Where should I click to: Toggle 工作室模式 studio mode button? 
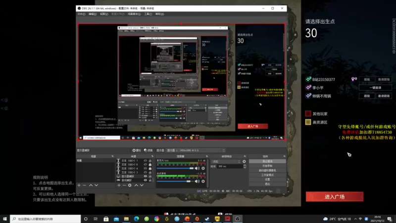(267, 175)
